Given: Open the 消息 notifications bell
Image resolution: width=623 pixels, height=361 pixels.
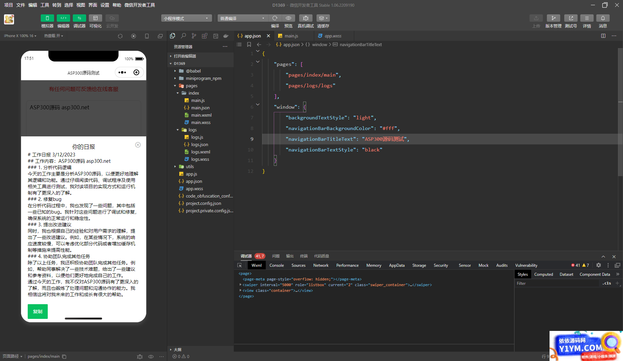Looking at the screenshot, I should pyautogui.click(x=603, y=18).
